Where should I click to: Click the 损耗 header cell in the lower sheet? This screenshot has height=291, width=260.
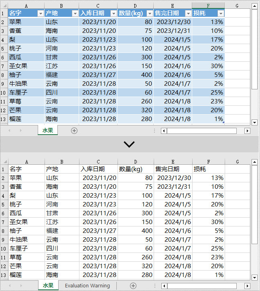209,169
